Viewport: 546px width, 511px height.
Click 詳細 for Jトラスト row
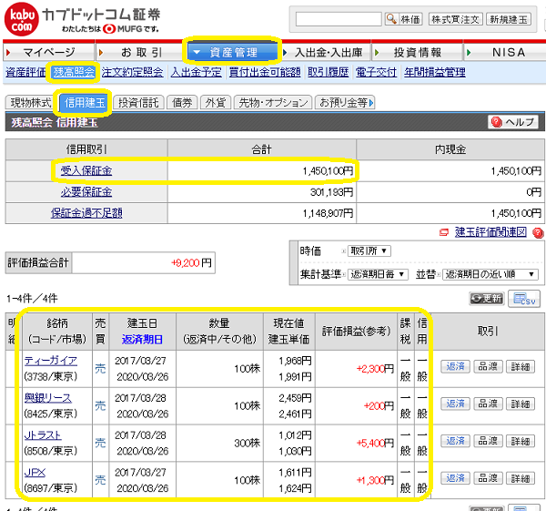(521, 441)
